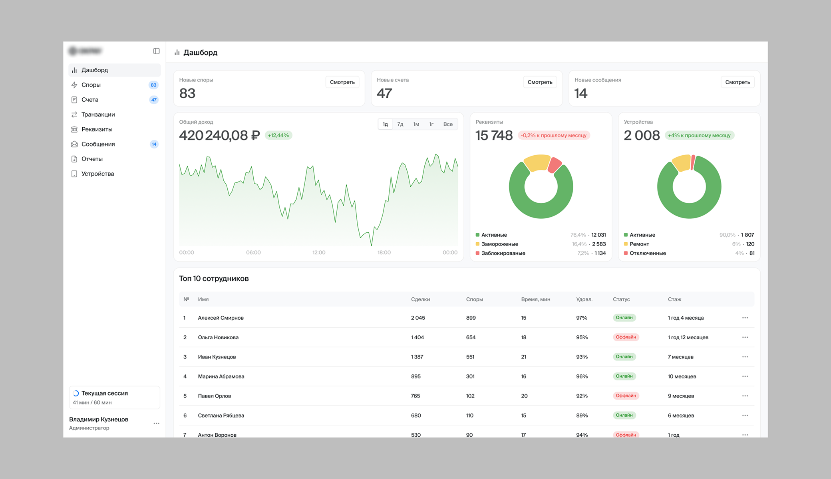831x479 pixels.
Task: Click the Счета document icon
Action: point(74,100)
